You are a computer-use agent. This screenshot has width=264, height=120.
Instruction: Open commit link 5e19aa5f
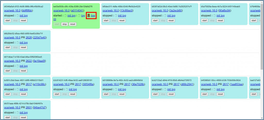[x=39, y=61]
